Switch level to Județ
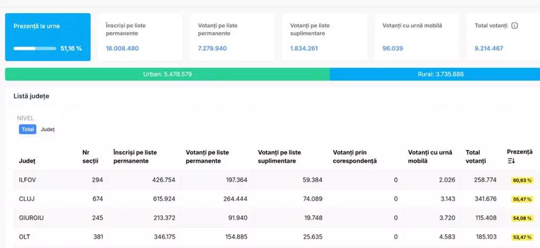 (x=48, y=130)
